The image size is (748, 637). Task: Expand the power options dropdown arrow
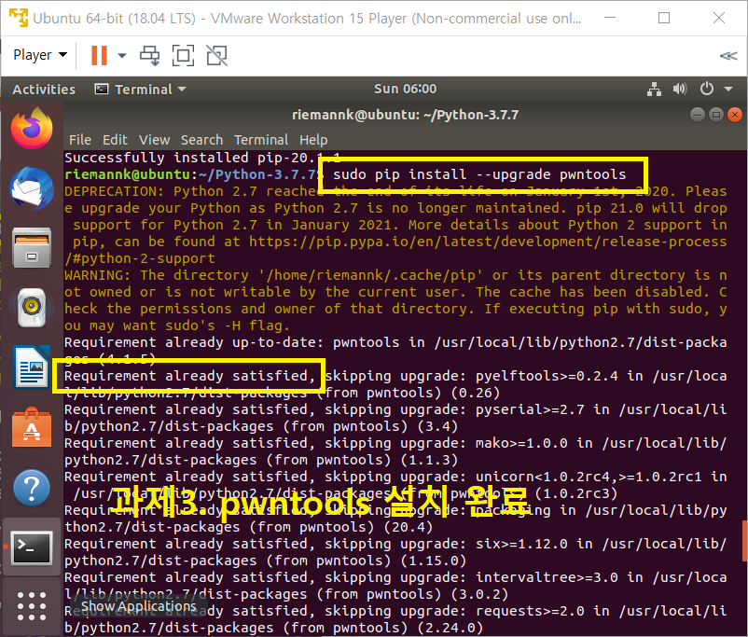coord(121,55)
